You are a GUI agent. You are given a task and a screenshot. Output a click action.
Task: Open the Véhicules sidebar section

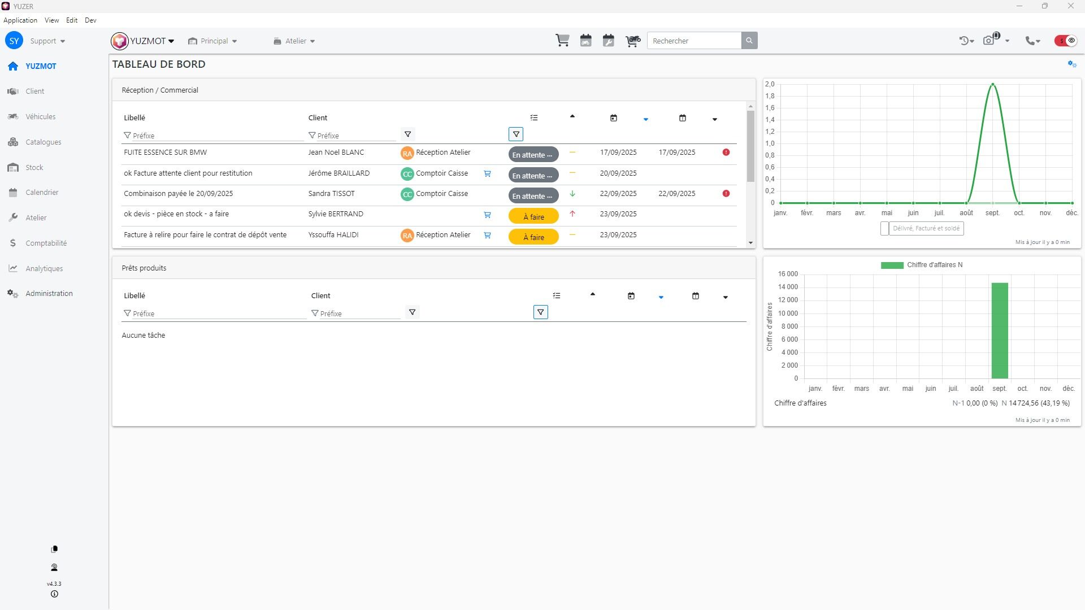click(x=40, y=117)
